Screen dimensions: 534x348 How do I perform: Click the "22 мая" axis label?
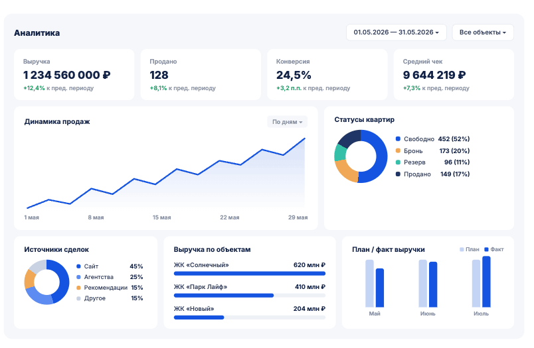pos(230,217)
